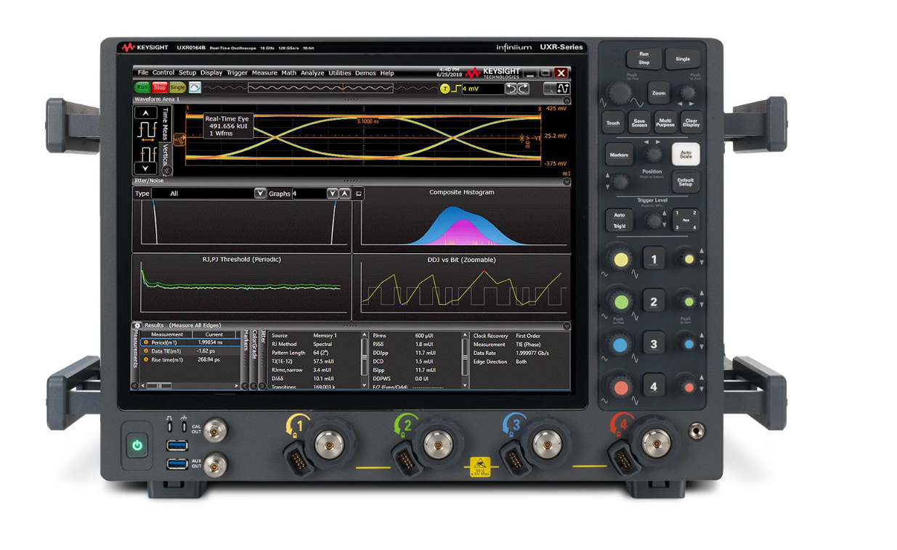Image resolution: width=897 pixels, height=550 pixels.
Task: Click the yellow trigger source T icon
Action: coord(445,89)
